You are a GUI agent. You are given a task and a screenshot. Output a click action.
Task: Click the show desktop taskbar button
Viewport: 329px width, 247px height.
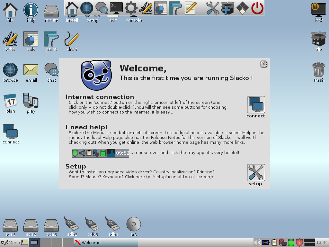click(x=34, y=242)
